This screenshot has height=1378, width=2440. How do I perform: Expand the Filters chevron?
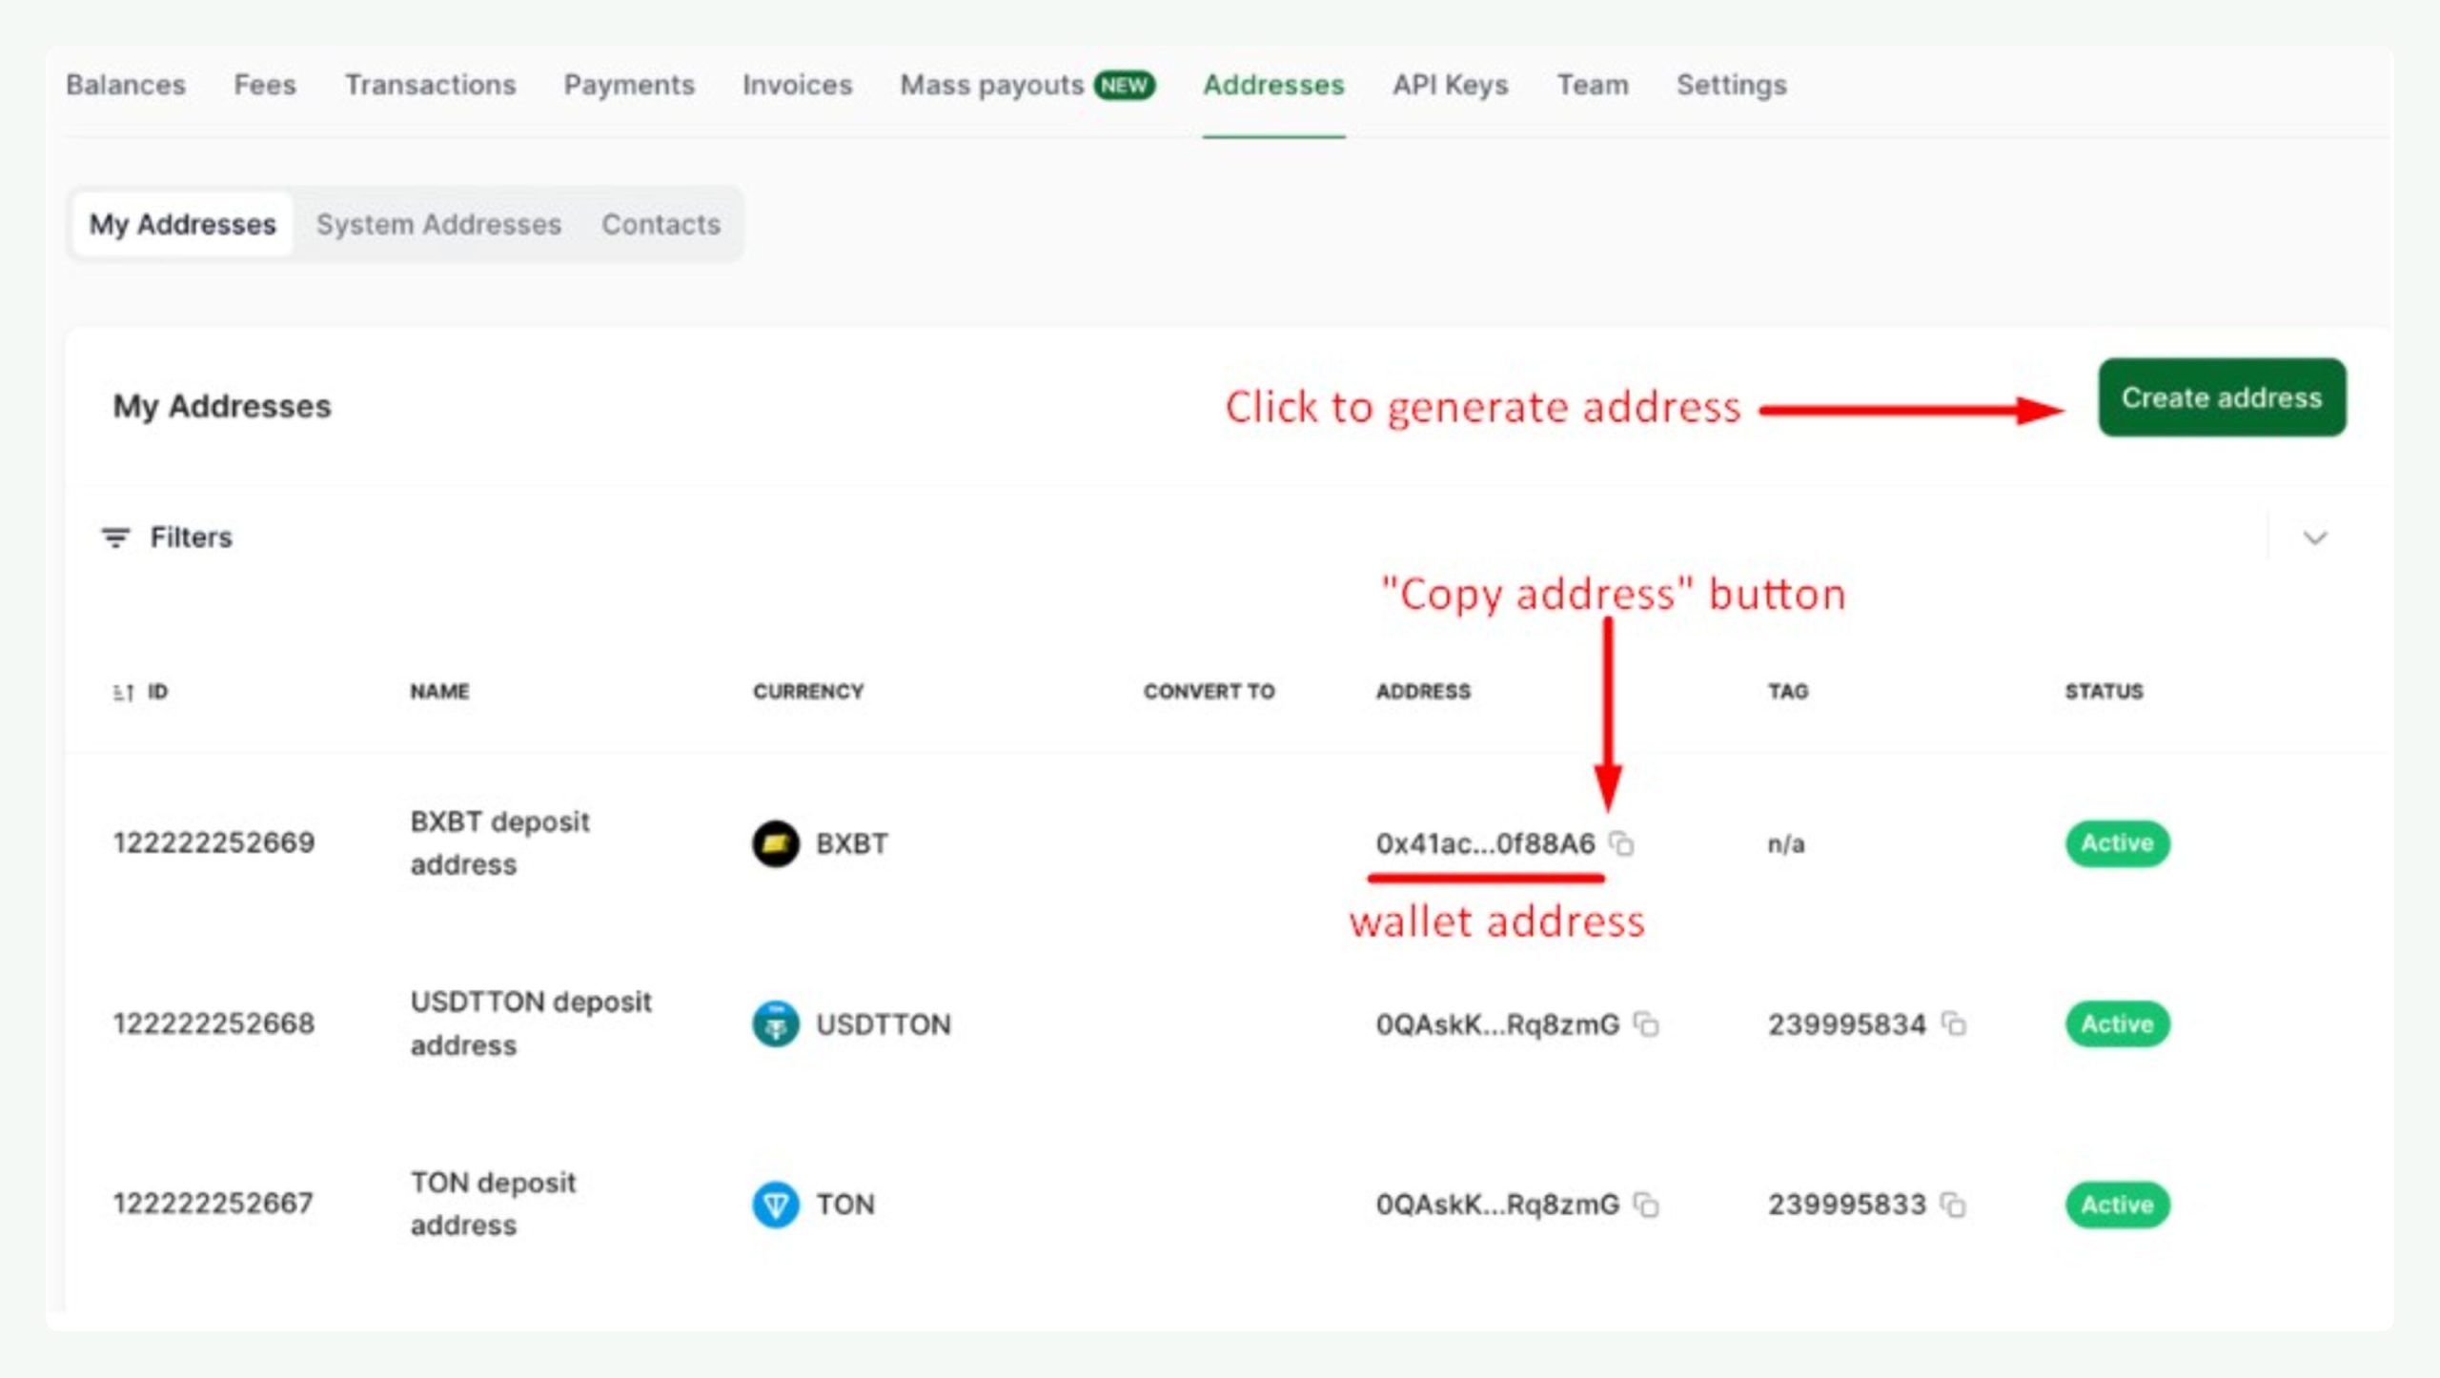coord(2315,537)
